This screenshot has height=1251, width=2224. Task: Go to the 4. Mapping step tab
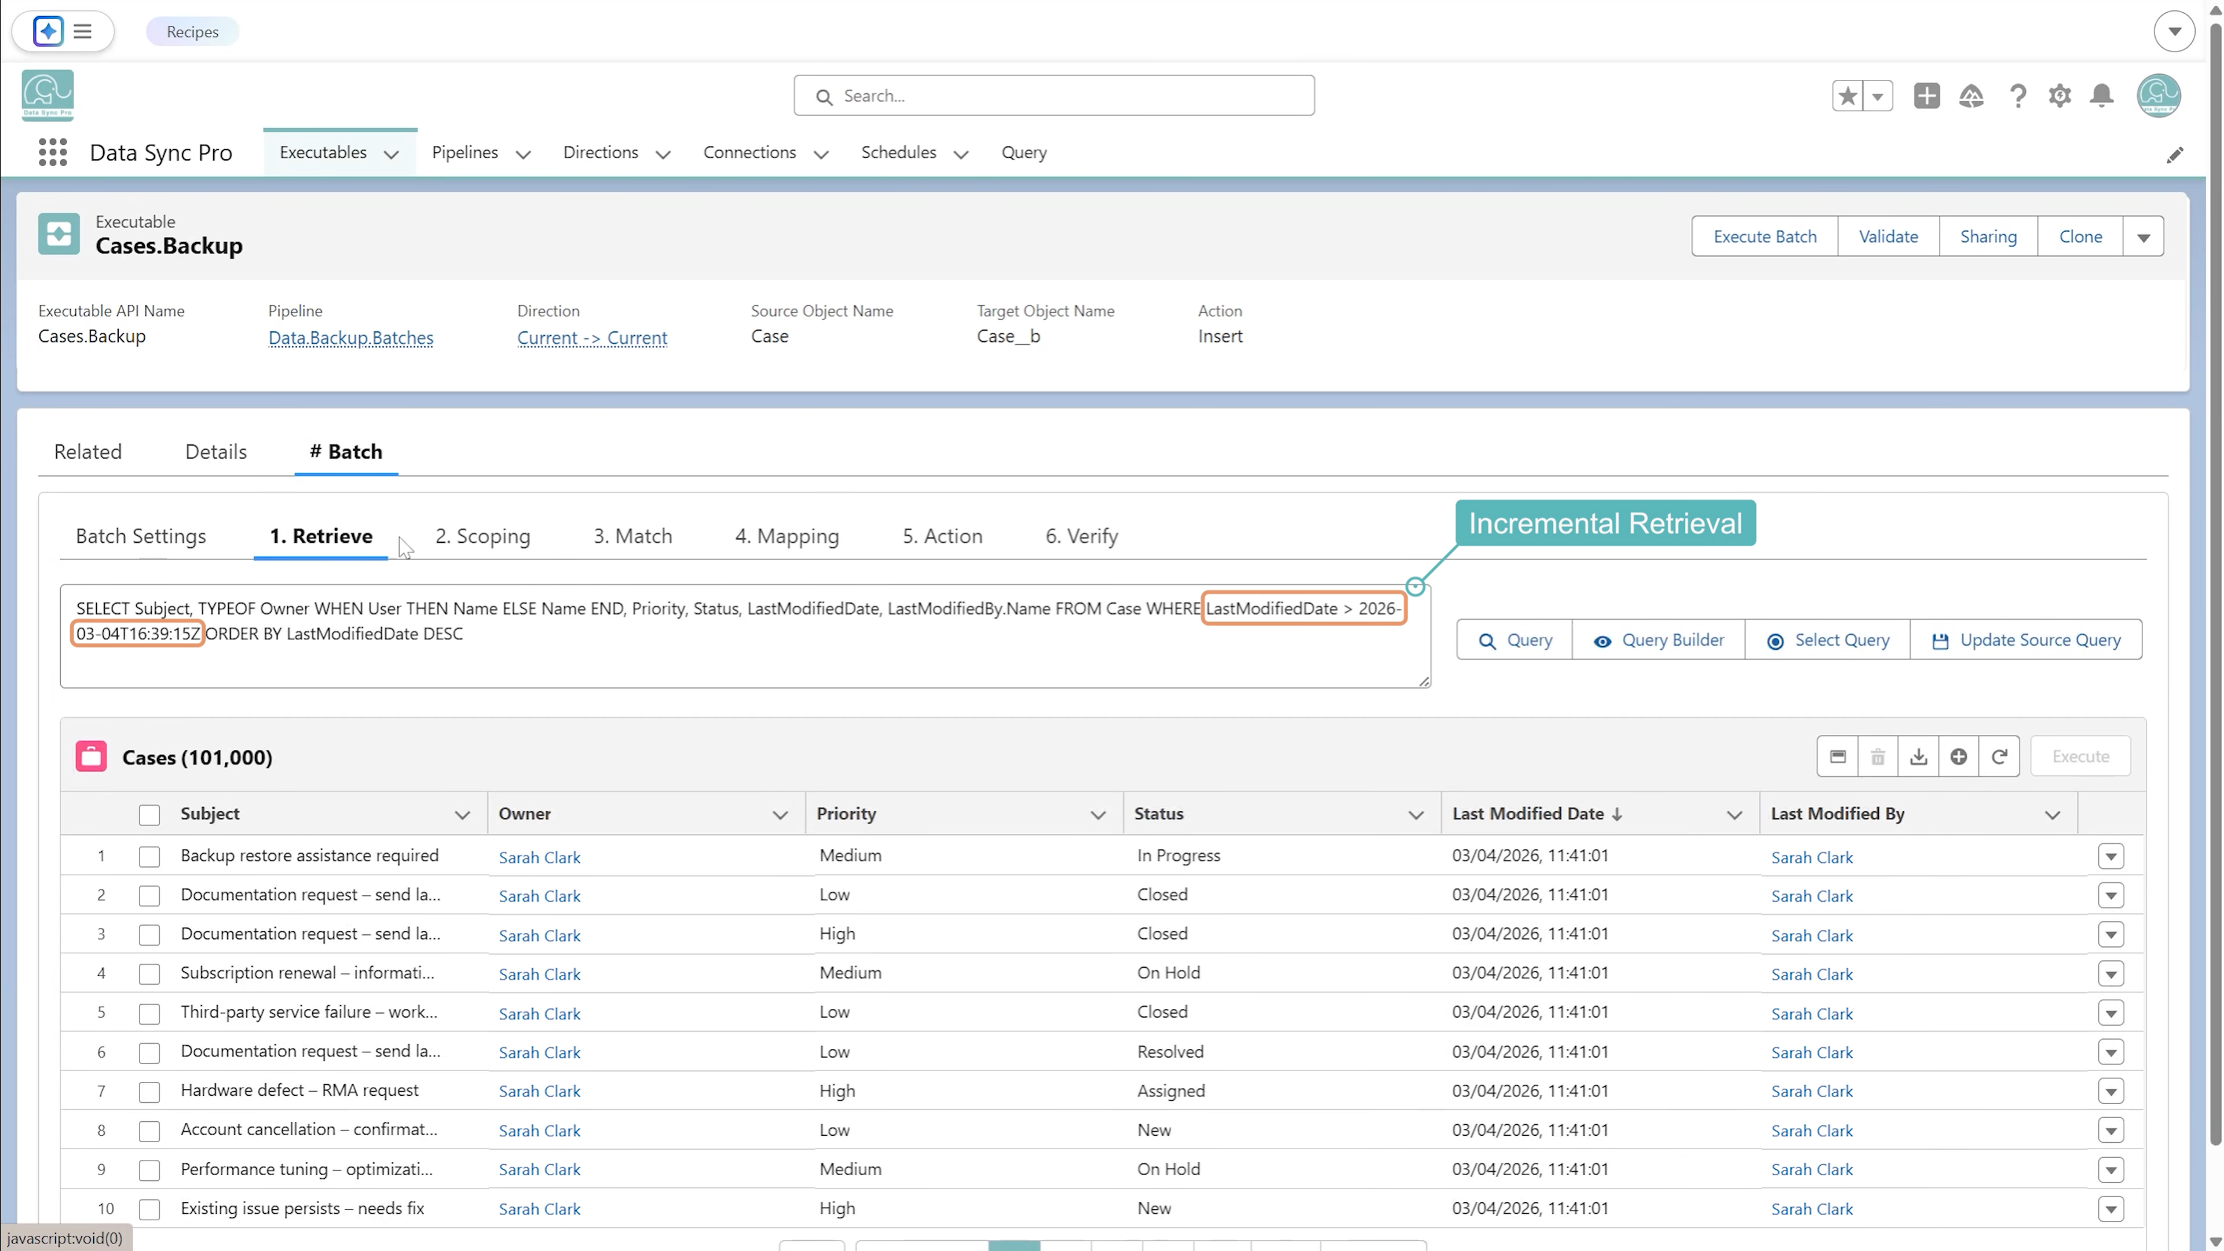pos(787,536)
